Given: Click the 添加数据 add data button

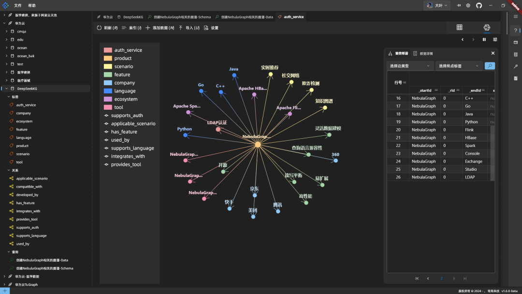Looking at the screenshot, I should pos(160,28).
